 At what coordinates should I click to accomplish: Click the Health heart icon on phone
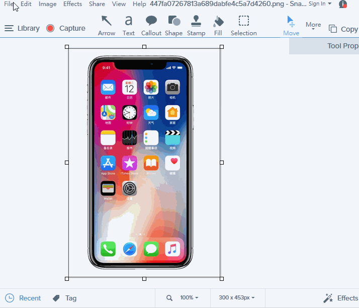(x=172, y=163)
